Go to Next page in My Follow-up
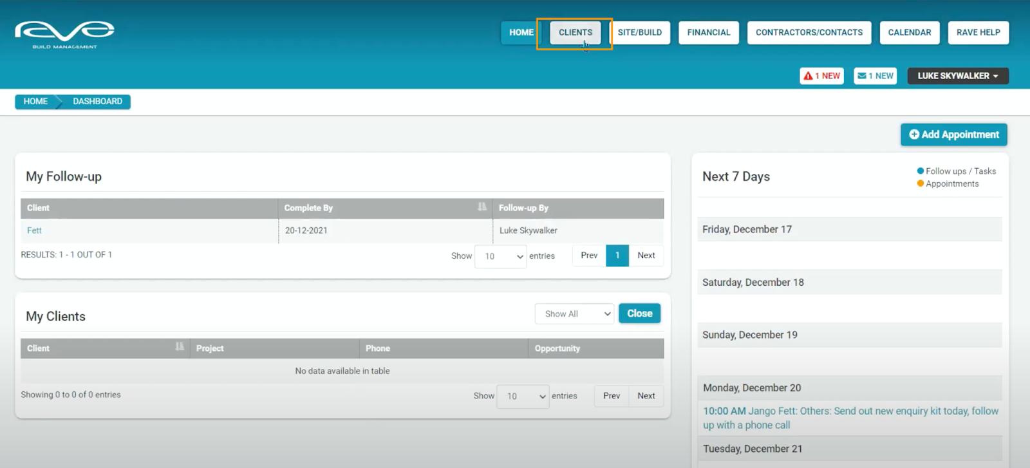This screenshot has height=468, width=1030. coord(646,256)
